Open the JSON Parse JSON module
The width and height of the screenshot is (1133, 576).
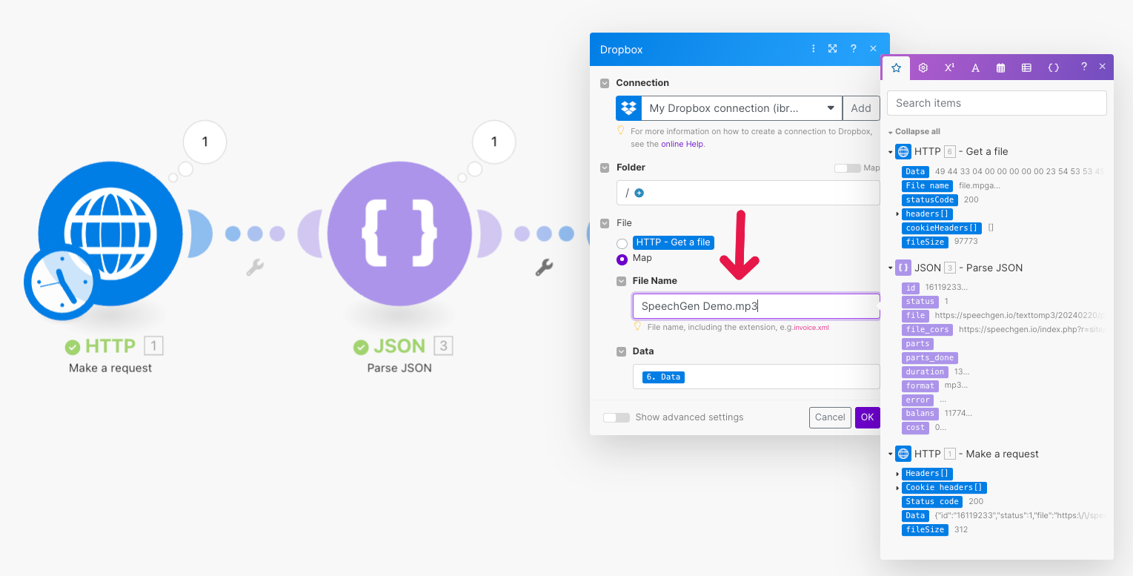coord(399,234)
